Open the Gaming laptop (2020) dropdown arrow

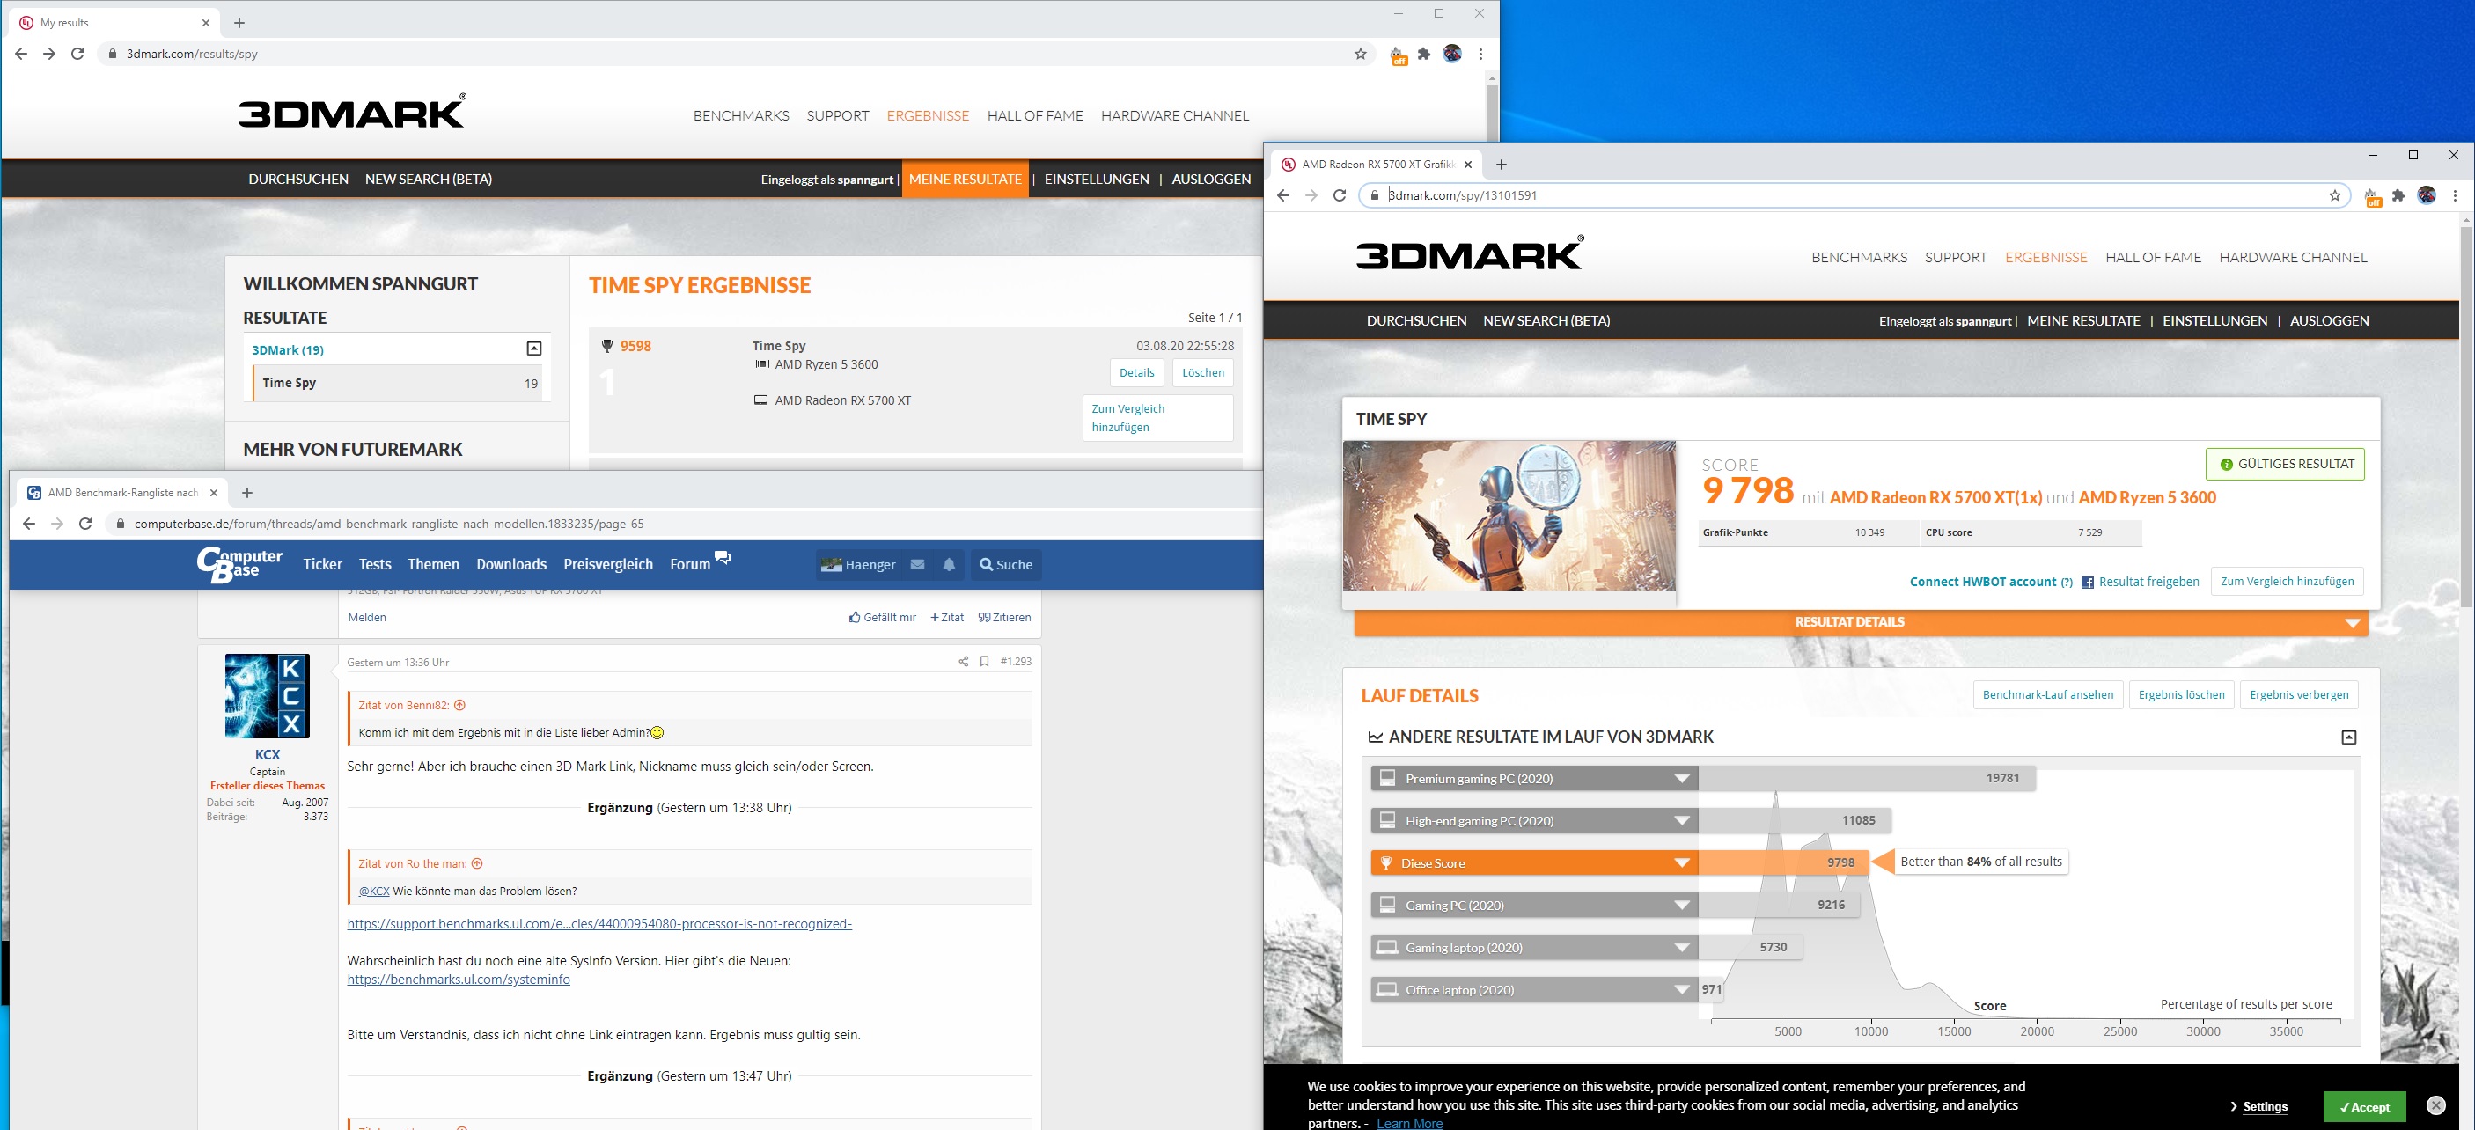tap(1681, 948)
